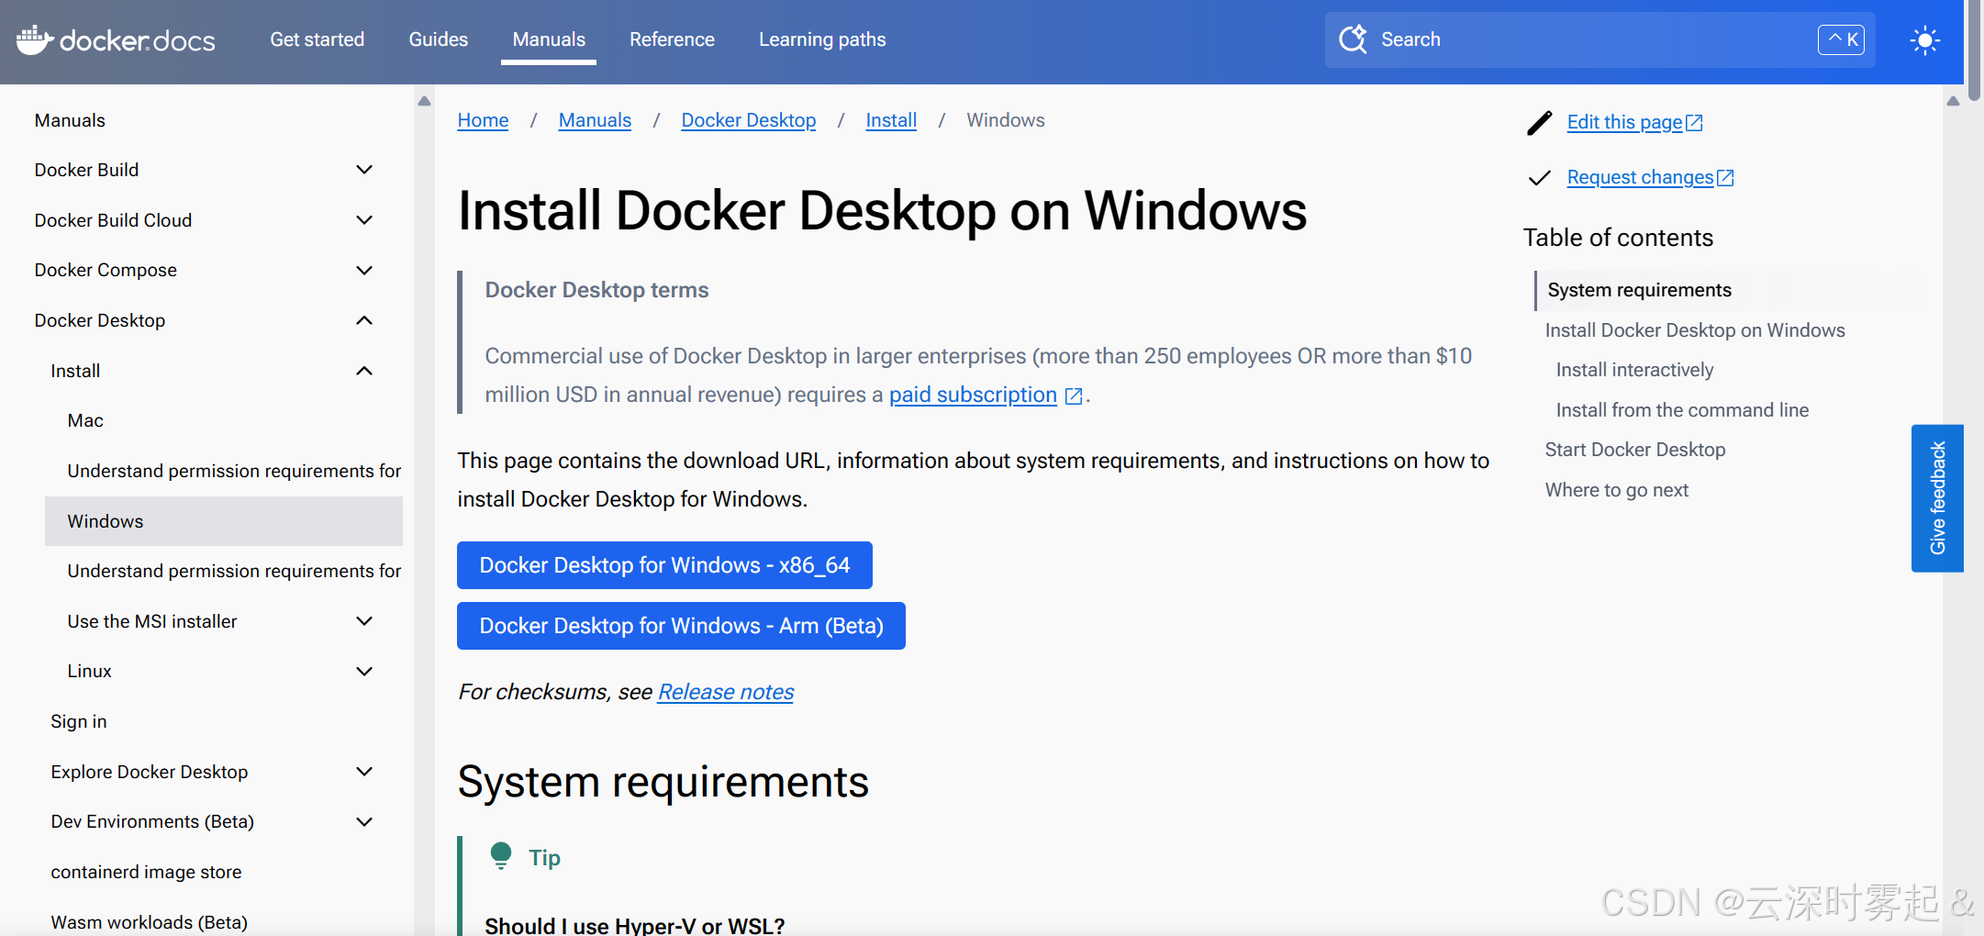Click the pencil icon beside Edit this page
This screenshot has width=1984, height=936.
point(1540,122)
